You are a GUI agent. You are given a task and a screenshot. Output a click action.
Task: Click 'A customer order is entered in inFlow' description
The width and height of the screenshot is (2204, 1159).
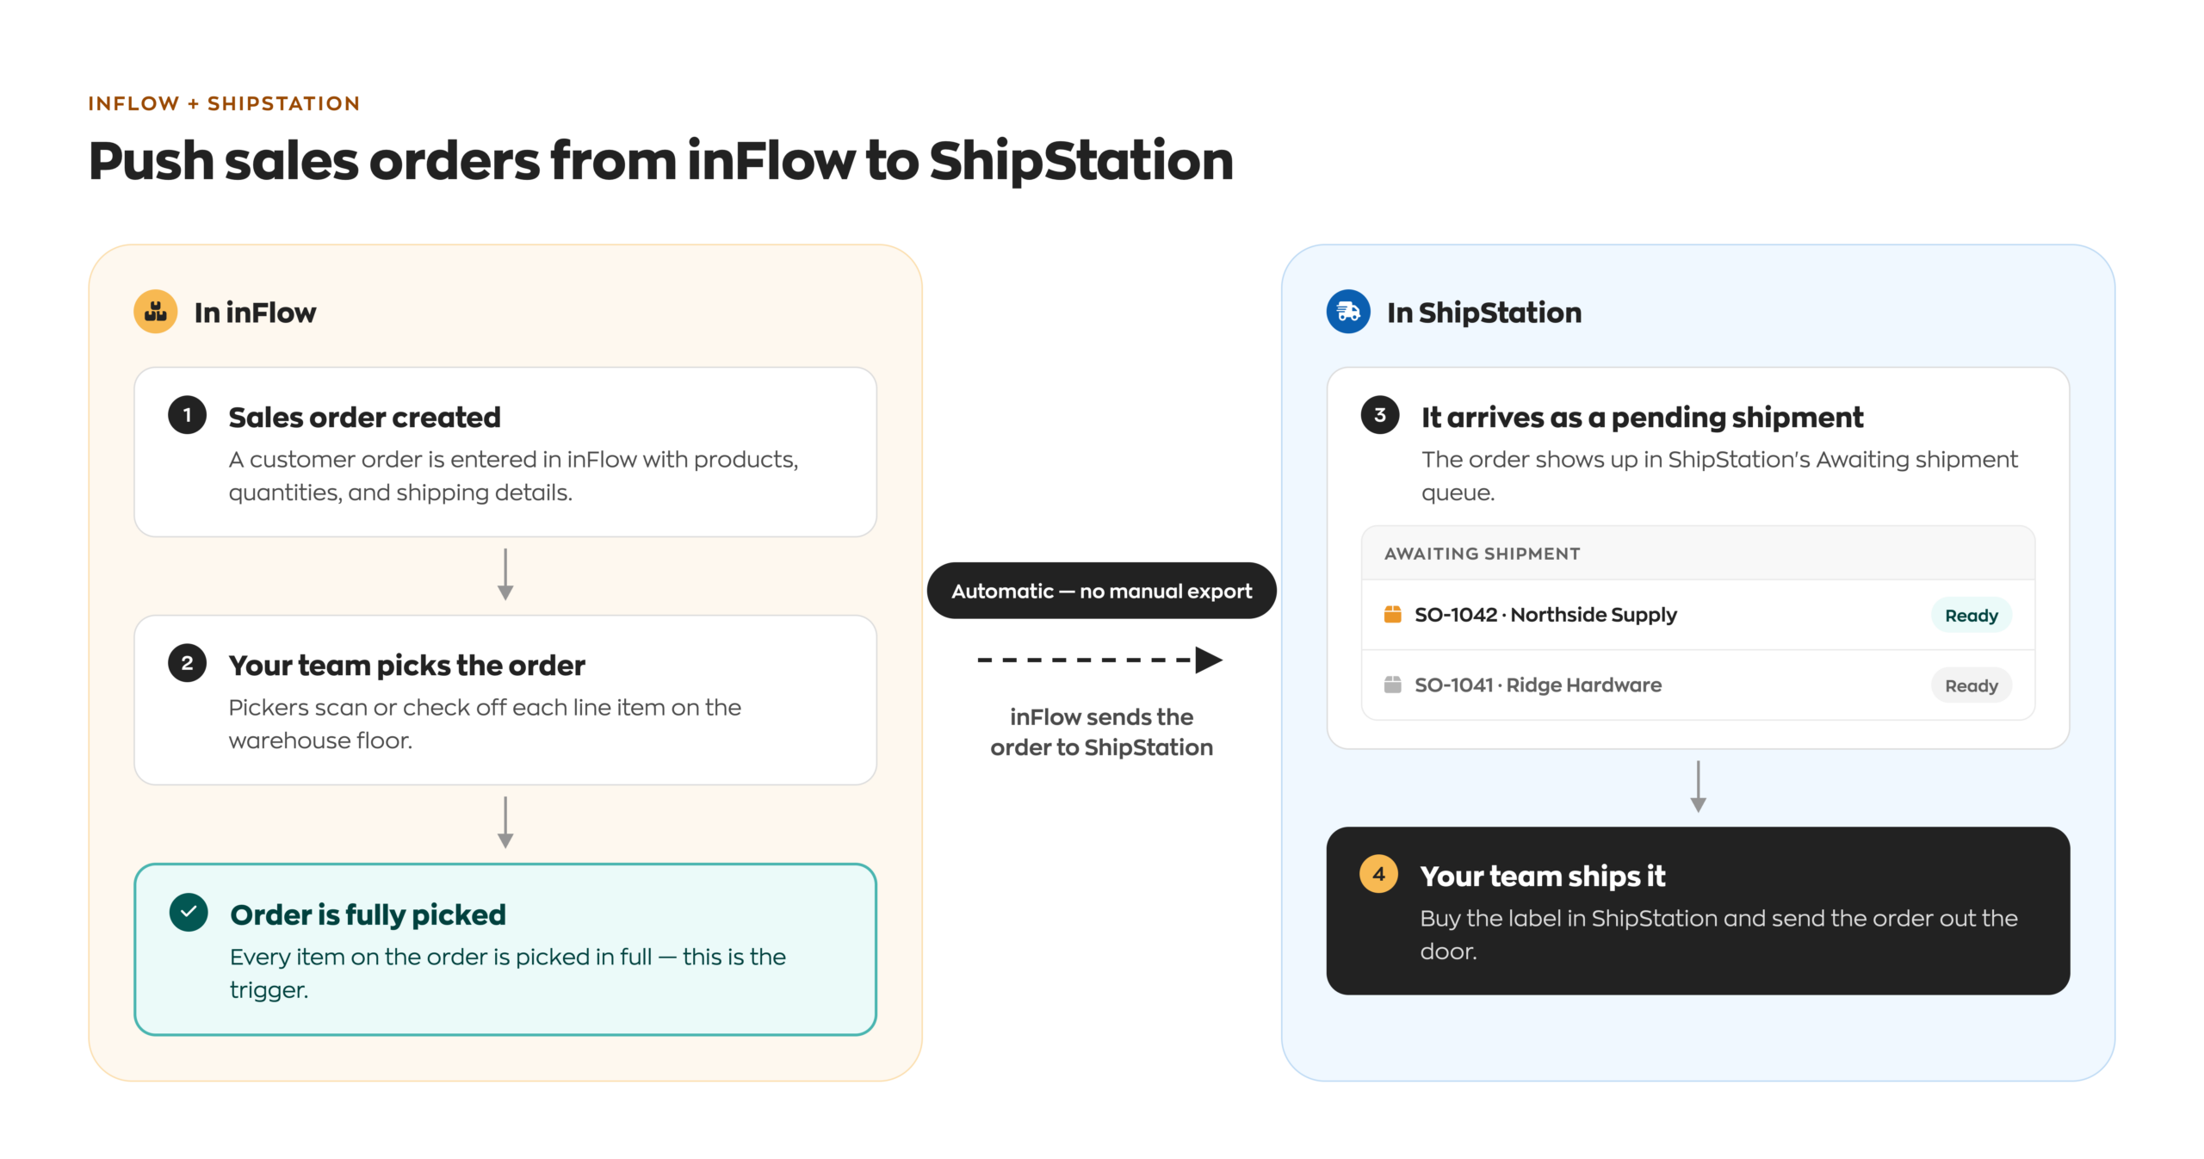pyautogui.click(x=513, y=475)
